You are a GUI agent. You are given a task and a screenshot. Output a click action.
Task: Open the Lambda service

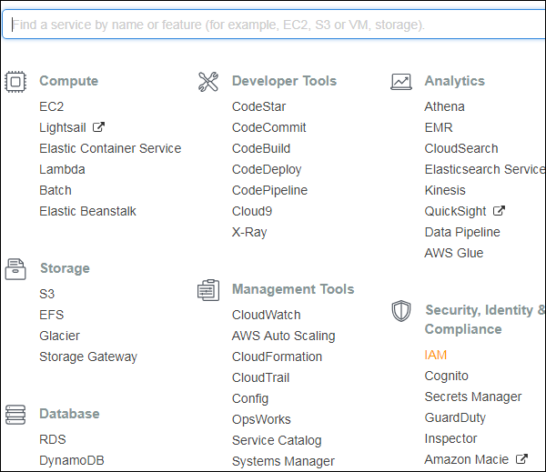(63, 169)
